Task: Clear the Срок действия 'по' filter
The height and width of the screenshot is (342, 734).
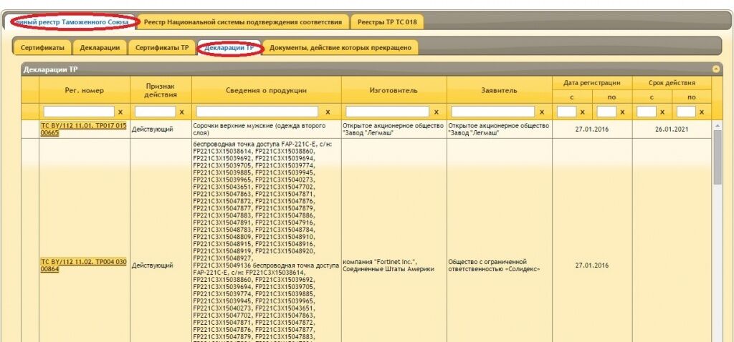Action: click(x=702, y=112)
